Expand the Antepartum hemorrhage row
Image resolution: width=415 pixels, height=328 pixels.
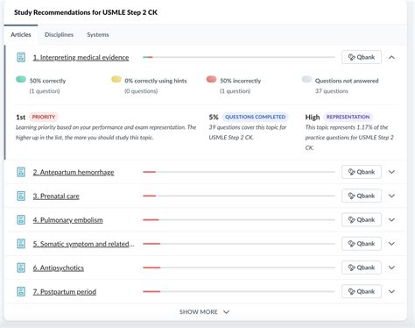pyautogui.click(x=391, y=172)
